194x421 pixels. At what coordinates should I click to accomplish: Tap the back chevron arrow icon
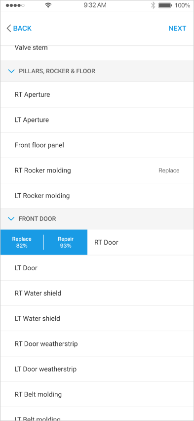(x=9, y=28)
